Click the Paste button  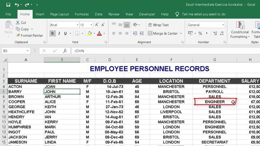click(9, 27)
